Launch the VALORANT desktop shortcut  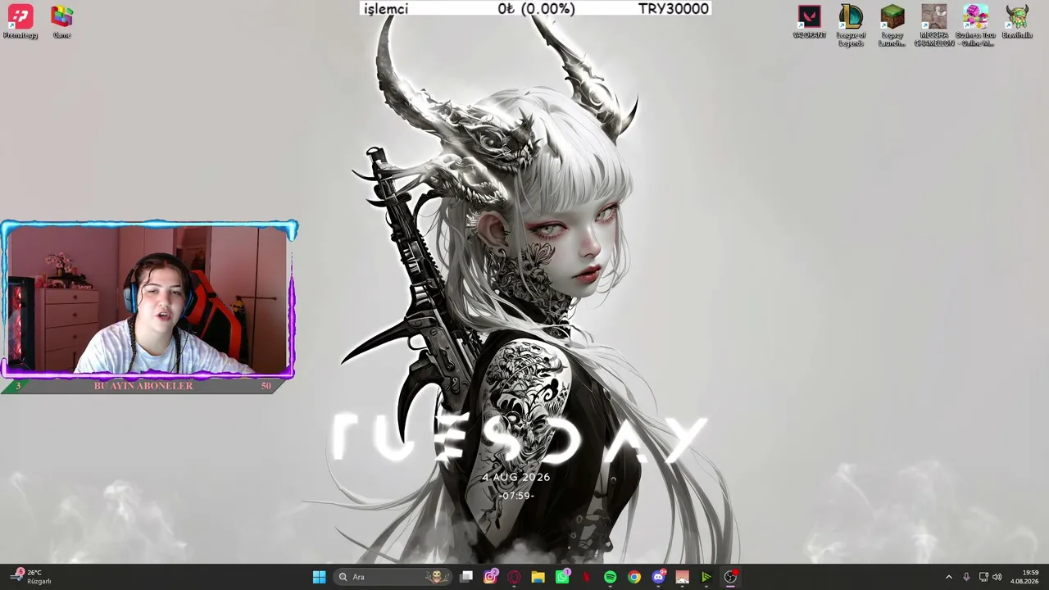pos(809,22)
